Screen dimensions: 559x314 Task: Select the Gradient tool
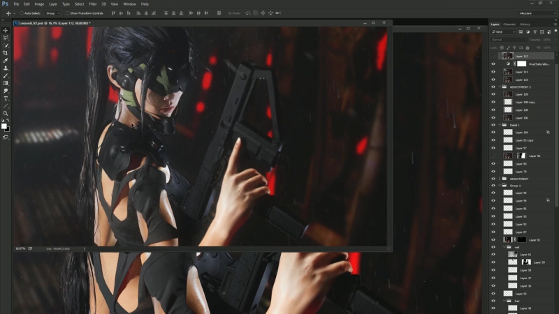coord(6,83)
